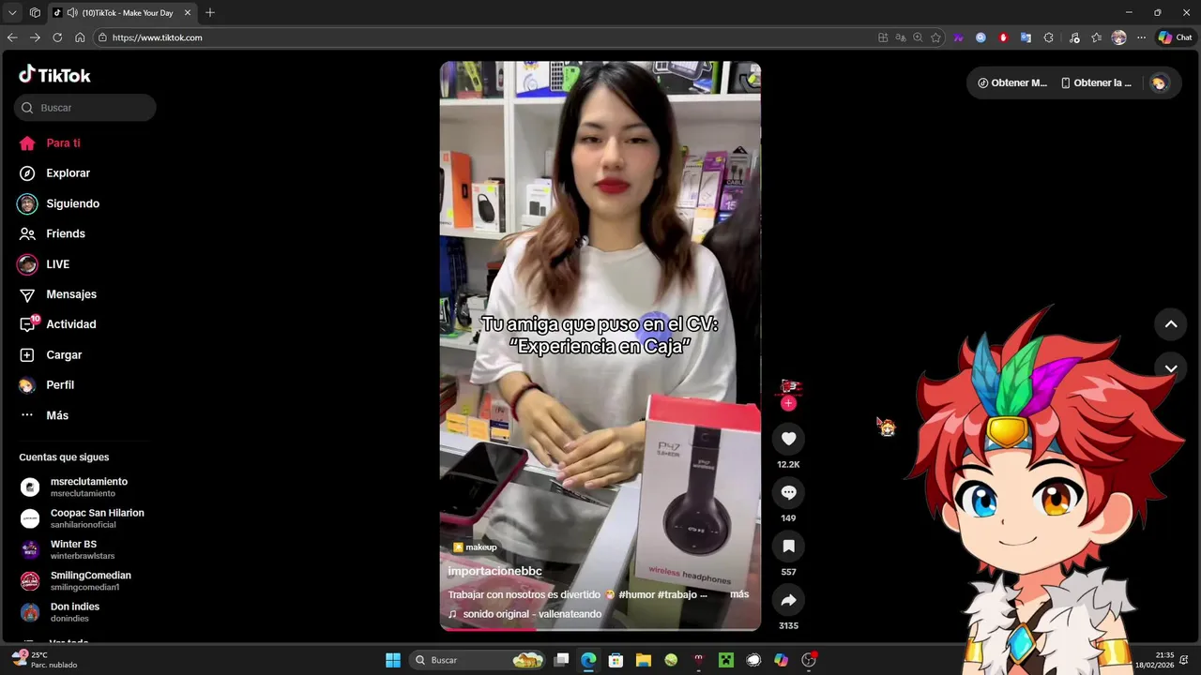Click the browser back arrow
Image resolution: width=1201 pixels, height=675 pixels.
point(12,37)
